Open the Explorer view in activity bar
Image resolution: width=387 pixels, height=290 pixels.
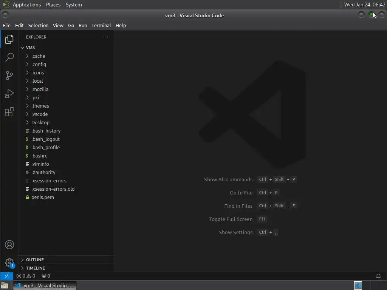pos(9,39)
